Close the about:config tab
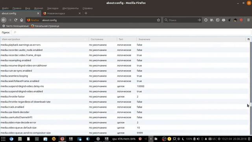The height and width of the screenshot is (142, 252). (x=38, y=13)
